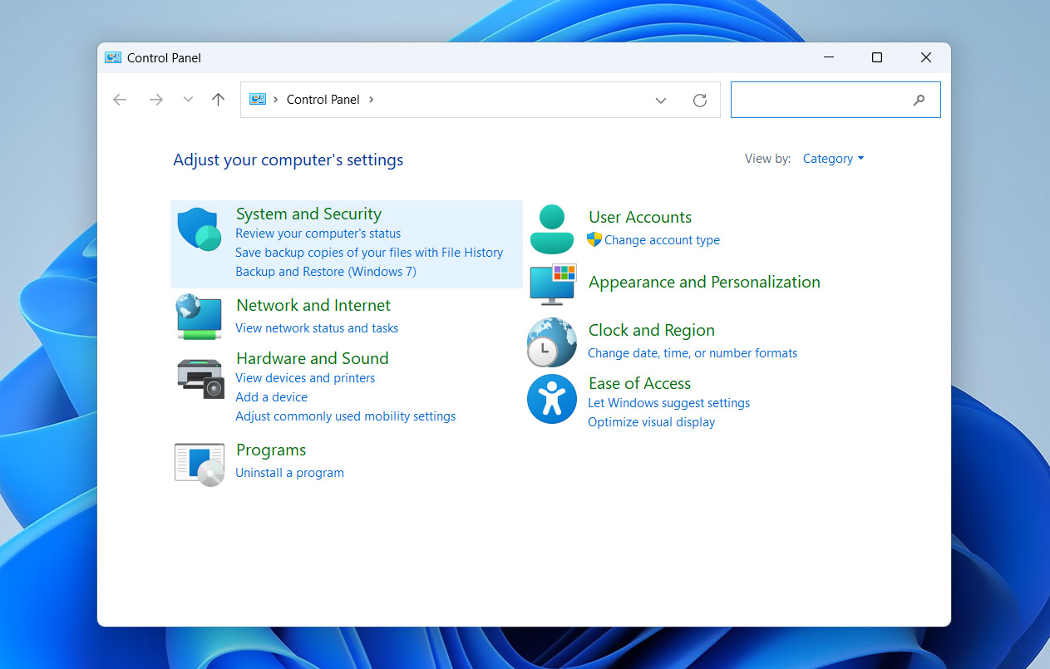The image size is (1050, 669).
Task: Click Change account type link
Action: point(662,240)
